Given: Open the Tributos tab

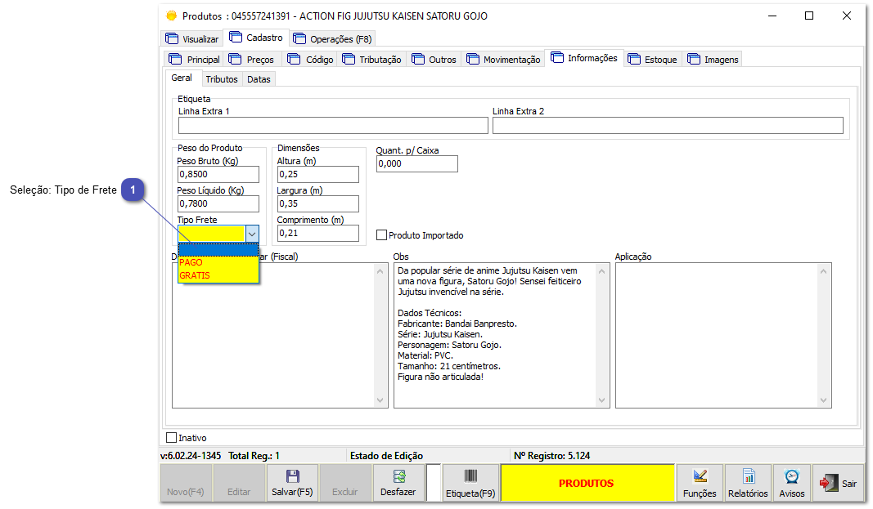Looking at the screenshot, I should tap(221, 79).
